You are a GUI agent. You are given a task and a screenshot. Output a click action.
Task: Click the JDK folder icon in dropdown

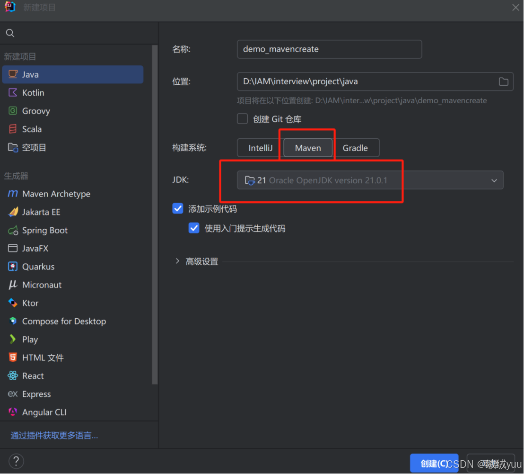pyautogui.click(x=250, y=180)
